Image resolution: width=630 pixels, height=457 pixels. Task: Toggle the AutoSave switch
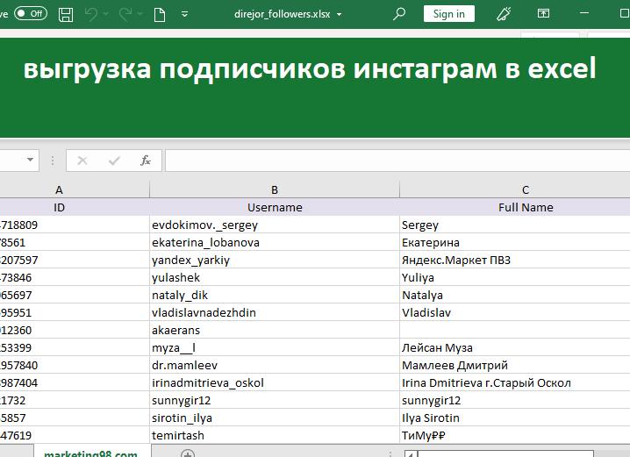click(31, 13)
